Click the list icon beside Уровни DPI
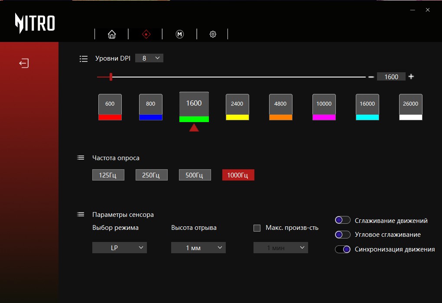The image size is (442, 303). point(84,59)
